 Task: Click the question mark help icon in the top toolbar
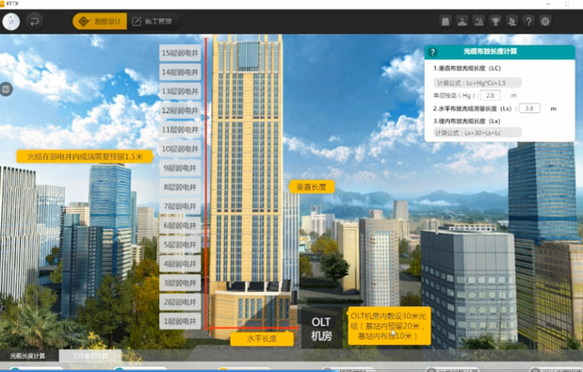(x=528, y=21)
